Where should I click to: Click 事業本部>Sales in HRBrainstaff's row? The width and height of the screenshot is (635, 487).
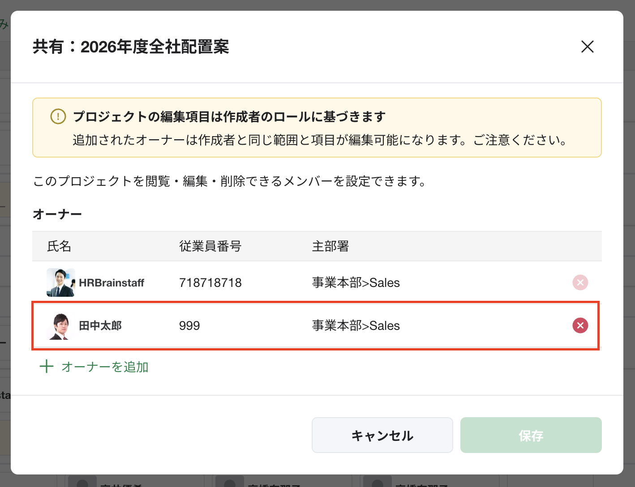coord(356,283)
